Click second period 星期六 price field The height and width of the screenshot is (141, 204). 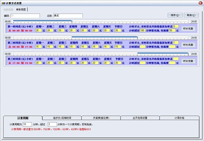pos(95,47)
